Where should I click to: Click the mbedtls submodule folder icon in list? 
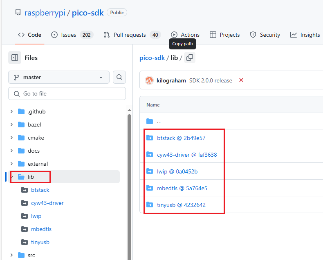(150, 188)
